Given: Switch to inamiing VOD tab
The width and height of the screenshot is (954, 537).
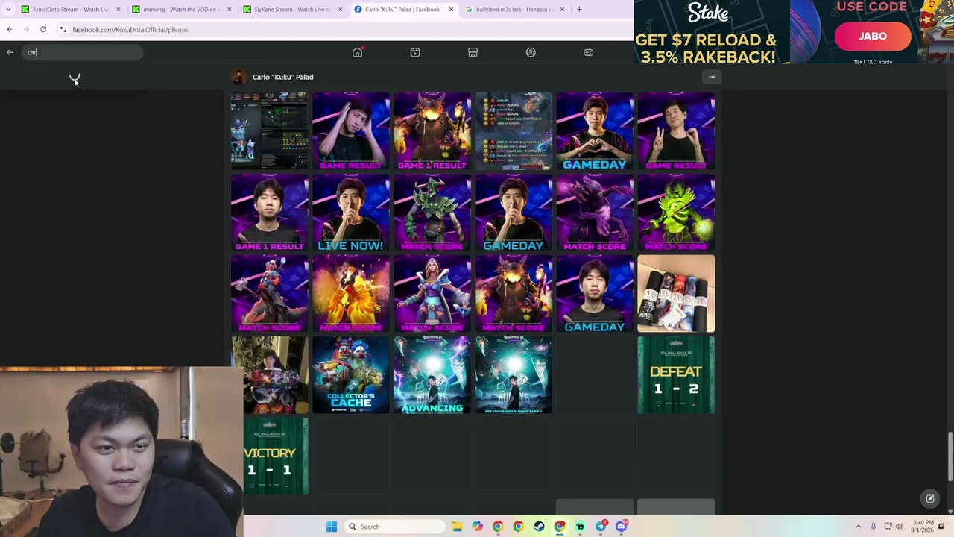Looking at the screenshot, I should point(182,10).
